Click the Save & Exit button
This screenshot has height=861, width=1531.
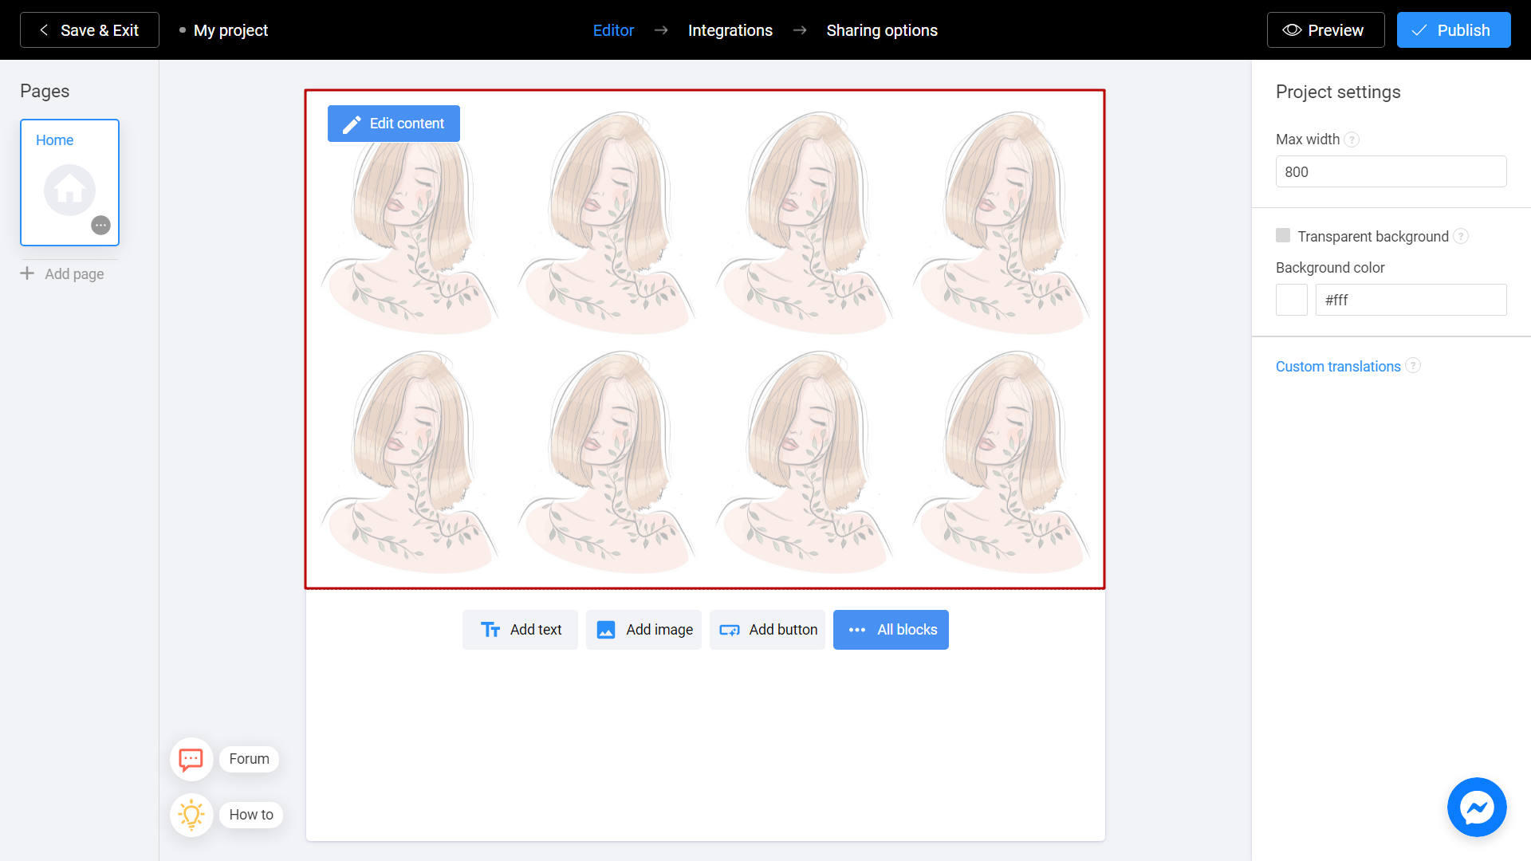tap(89, 29)
